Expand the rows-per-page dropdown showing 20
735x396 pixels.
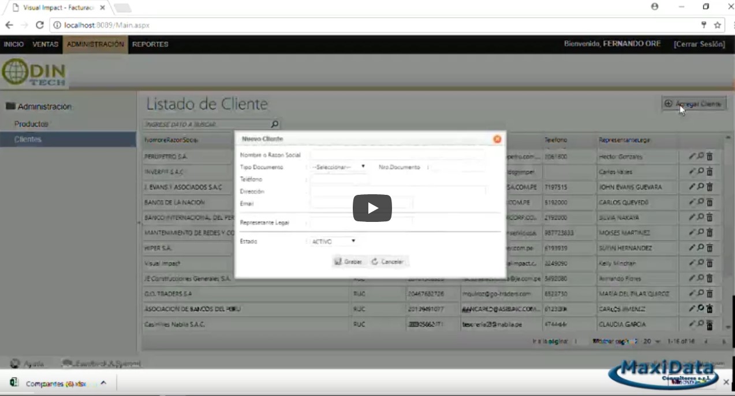[x=651, y=341]
